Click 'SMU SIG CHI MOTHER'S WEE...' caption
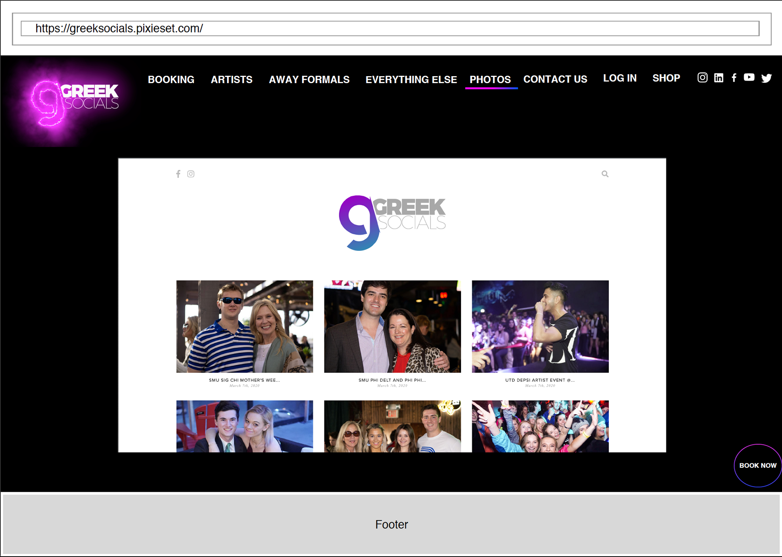This screenshot has height=557, width=782. (244, 380)
